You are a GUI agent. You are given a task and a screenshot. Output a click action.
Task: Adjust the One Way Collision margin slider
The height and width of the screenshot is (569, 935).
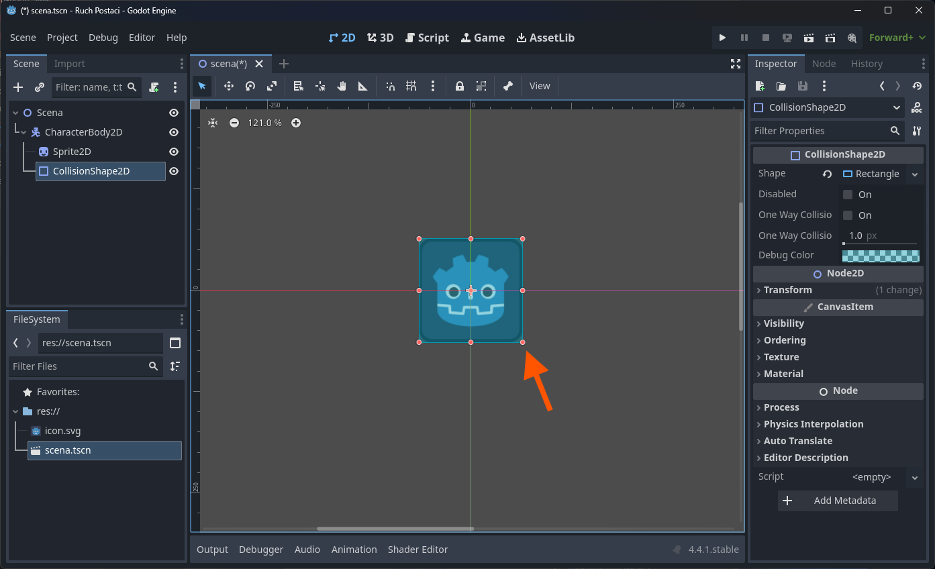click(881, 244)
